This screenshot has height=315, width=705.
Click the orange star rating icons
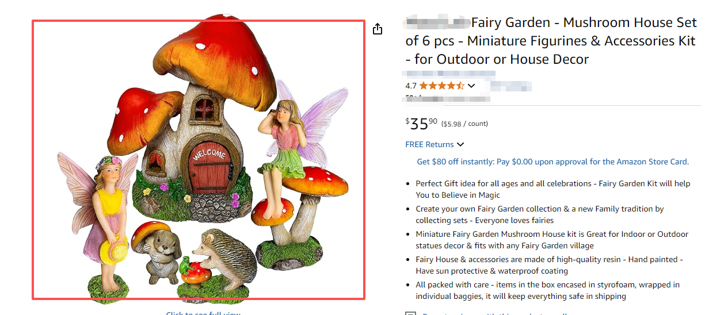click(441, 86)
